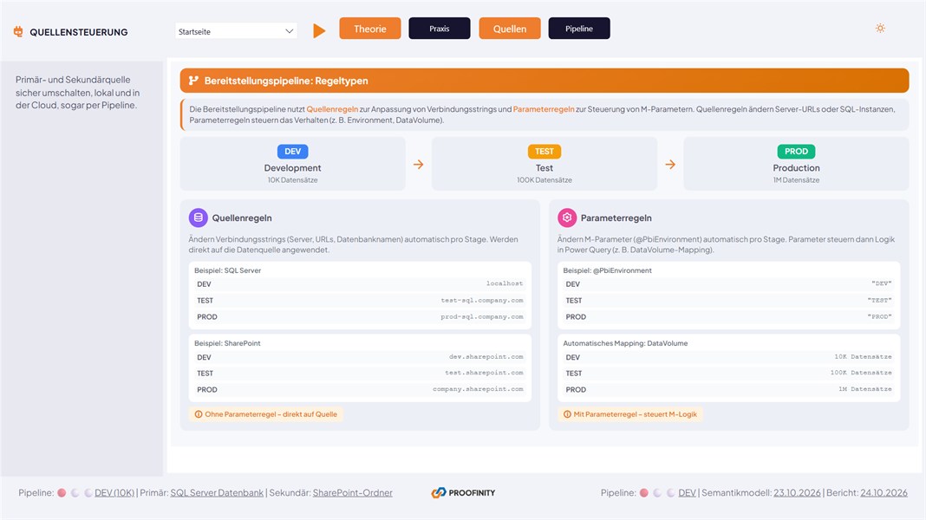Select localhost in the SQL Server DEV row
This screenshot has width=926, height=520.
(505, 283)
